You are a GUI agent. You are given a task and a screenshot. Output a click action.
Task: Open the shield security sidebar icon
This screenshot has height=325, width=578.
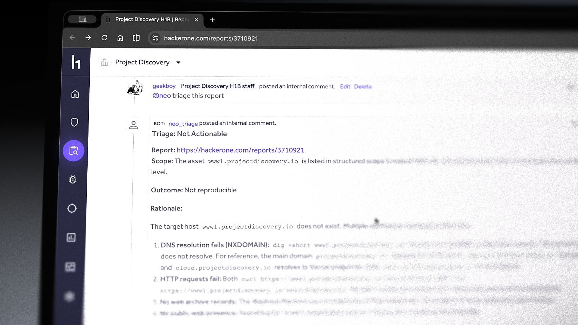(x=74, y=122)
